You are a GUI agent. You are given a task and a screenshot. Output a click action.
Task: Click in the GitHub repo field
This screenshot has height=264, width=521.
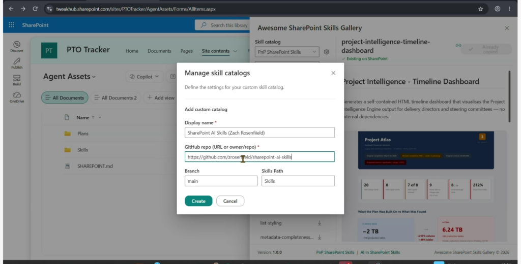(x=259, y=157)
